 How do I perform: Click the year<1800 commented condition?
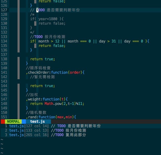pos(47,19)
